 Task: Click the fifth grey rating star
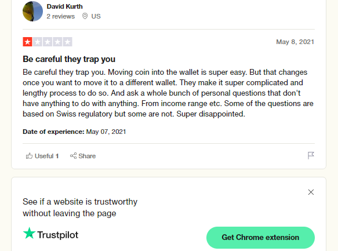(67, 42)
